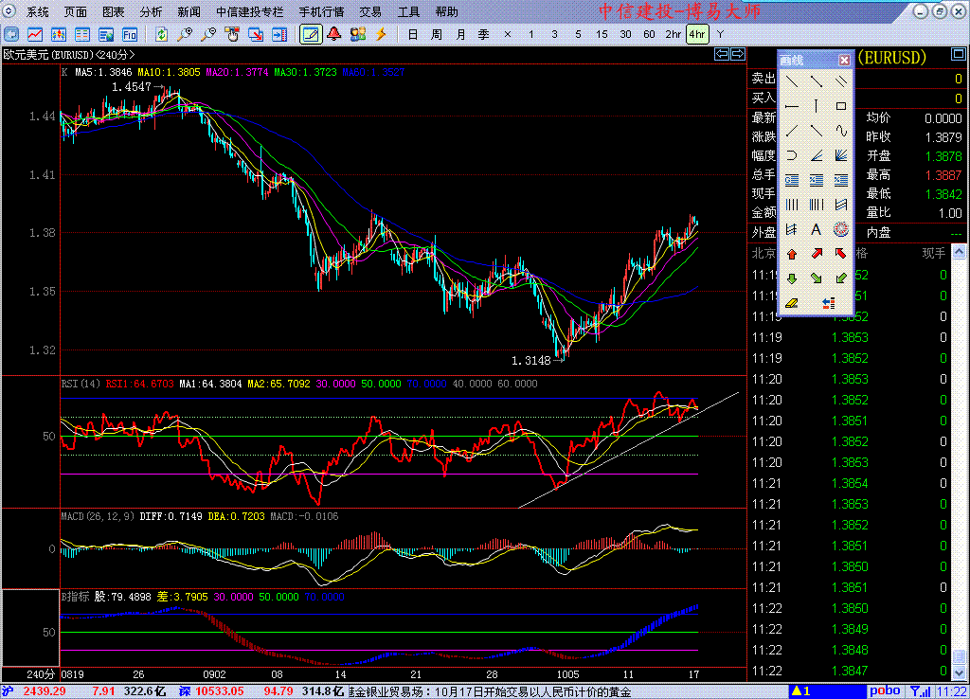Select the fan lines drawing tool
The width and height of the screenshot is (970, 699).
coord(840,155)
